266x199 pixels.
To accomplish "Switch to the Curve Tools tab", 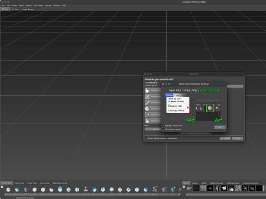I will [x=32, y=183].
